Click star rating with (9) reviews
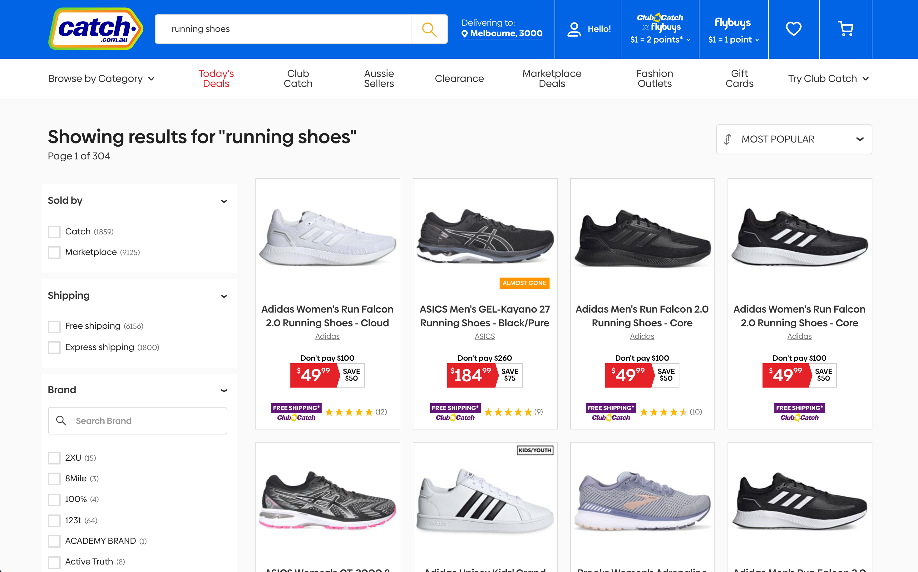Image resolution: width=918 pixels, height=572 pixels. pos(513,412)
